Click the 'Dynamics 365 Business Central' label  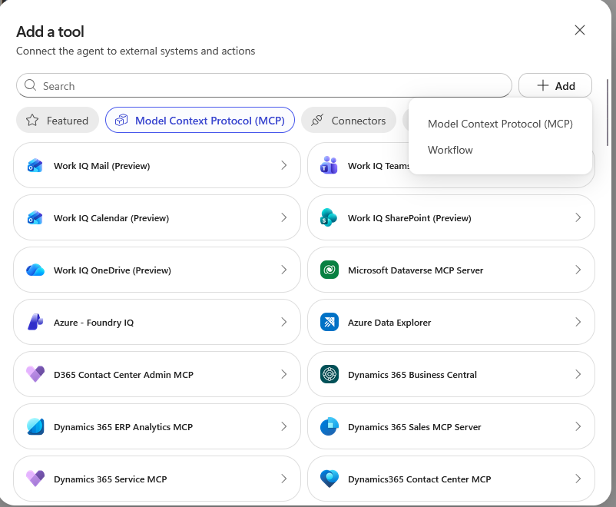click(412, 375)
